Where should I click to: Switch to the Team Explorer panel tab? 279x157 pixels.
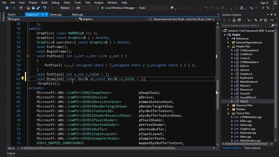[252, 148]
